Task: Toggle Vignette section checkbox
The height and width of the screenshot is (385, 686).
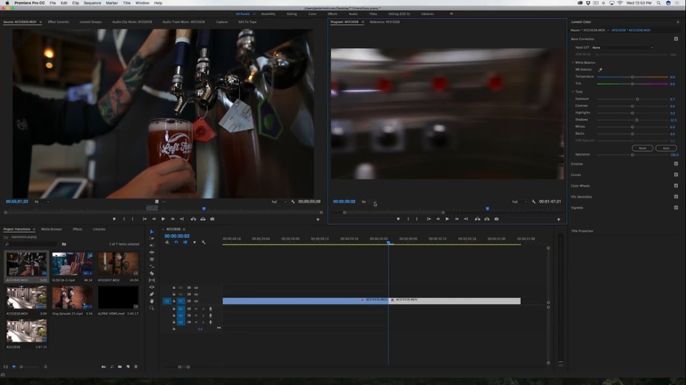Action: pyautogui.click(x=676, y=207)
